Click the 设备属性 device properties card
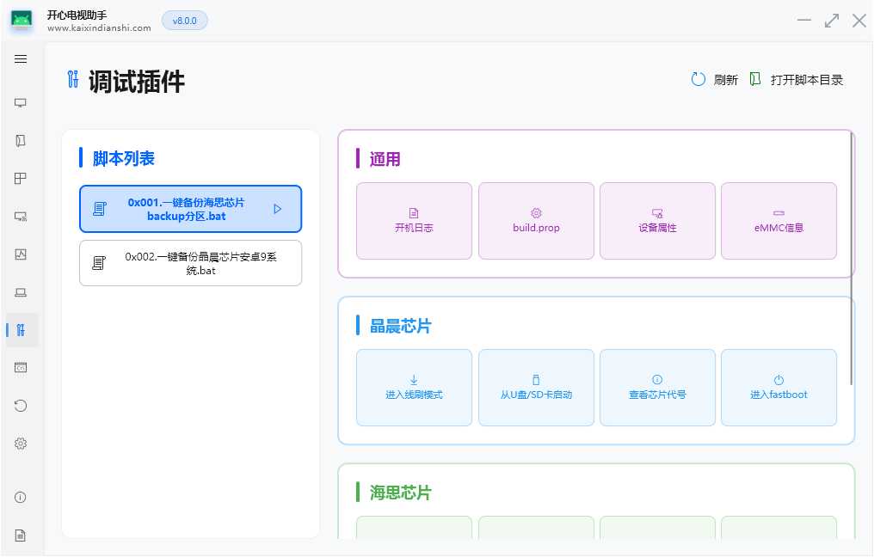The height and width of the screenshot is (557, 874). coord(657,220)
